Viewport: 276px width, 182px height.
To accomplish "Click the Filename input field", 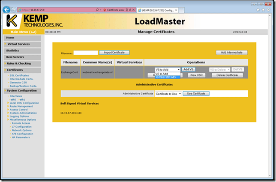I will point(86,53).
